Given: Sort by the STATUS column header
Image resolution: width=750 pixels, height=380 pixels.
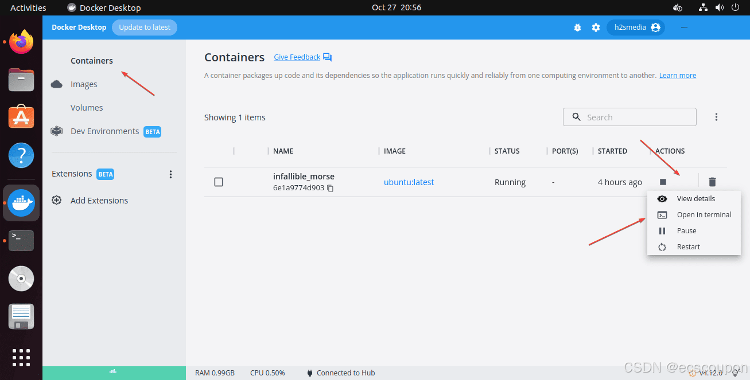Looking at the screenshot, I should coord(507,151).
